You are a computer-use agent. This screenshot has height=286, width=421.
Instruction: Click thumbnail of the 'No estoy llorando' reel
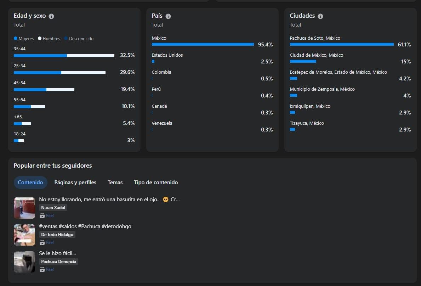(x=24, y=208)
